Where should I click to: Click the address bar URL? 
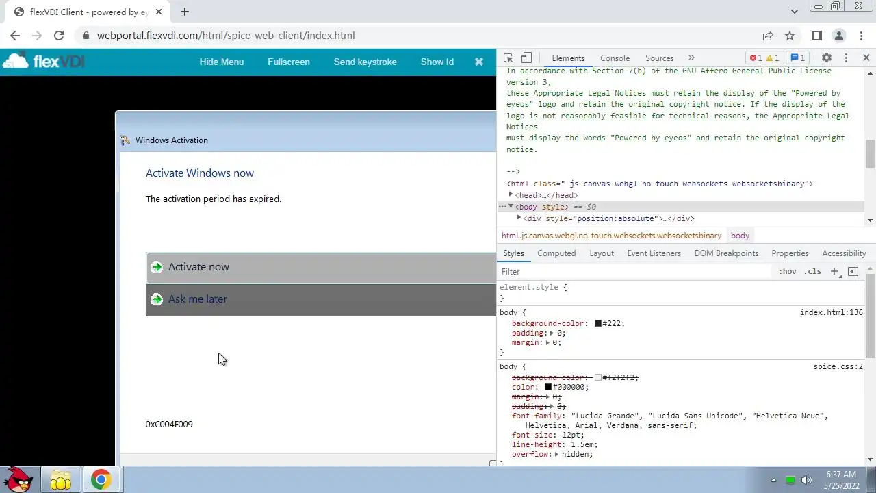(x=226, y=36)
